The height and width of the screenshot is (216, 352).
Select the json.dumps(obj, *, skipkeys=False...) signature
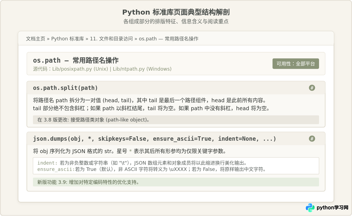point(155,139)
